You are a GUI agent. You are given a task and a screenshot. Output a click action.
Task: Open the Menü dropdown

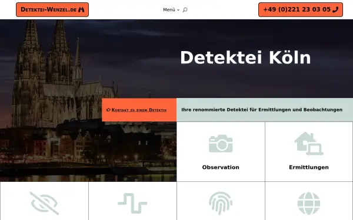pyautogui.click(x=171, y=9)
